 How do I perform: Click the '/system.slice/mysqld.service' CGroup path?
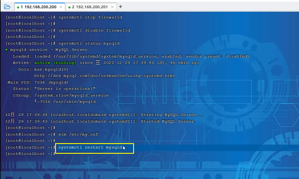(x=71, y=95)
